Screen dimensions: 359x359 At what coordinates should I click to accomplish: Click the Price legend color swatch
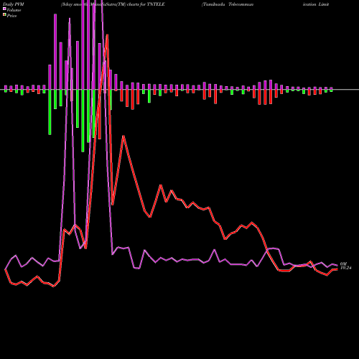click(4, 15)
